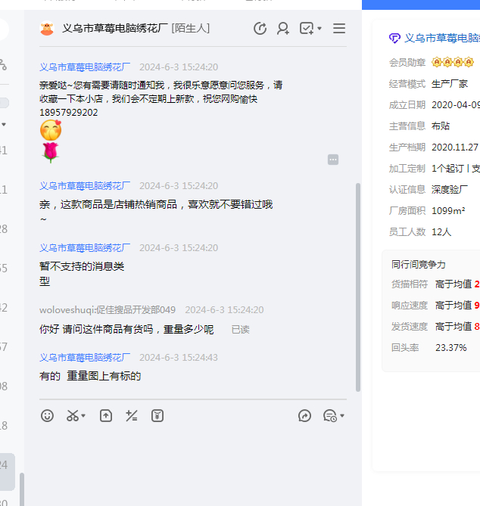This screenshot has height=506, width=480.
Task: Click the left sidebar scrollbar thumb
Action: (22, 489)
